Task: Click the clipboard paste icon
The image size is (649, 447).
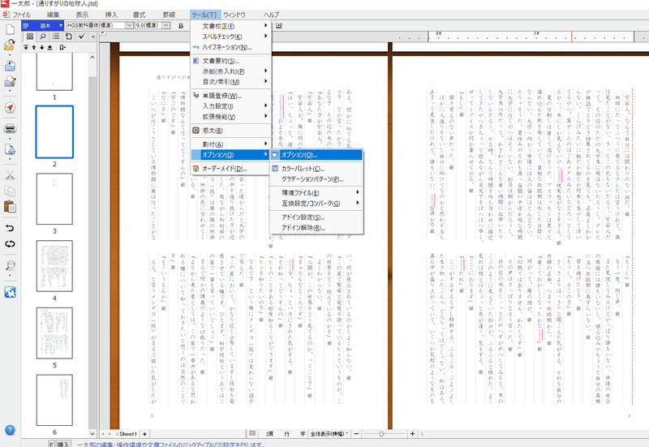Action: 10,206
